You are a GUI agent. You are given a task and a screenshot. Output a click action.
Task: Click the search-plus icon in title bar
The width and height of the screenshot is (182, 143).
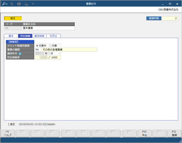(x=5, y=4)
